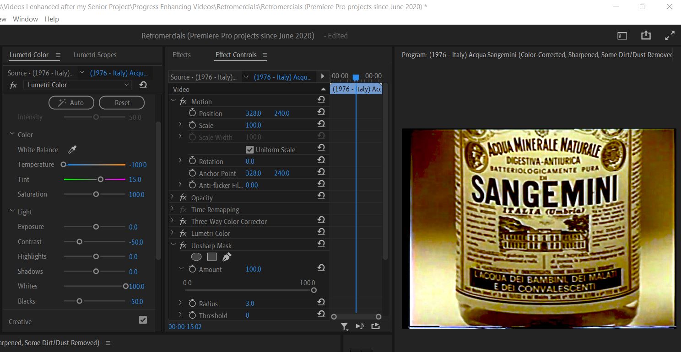Click the Saturation value 100.0
This screenshot has width=681, height=352.
(136, 194)
